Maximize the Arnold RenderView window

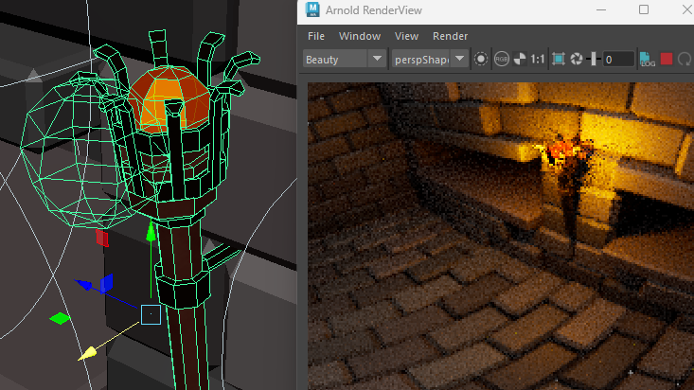pos(645,10)
